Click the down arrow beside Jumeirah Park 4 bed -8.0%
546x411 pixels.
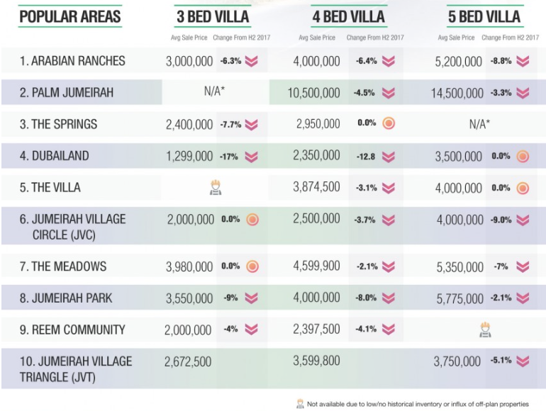click(388, 298)
